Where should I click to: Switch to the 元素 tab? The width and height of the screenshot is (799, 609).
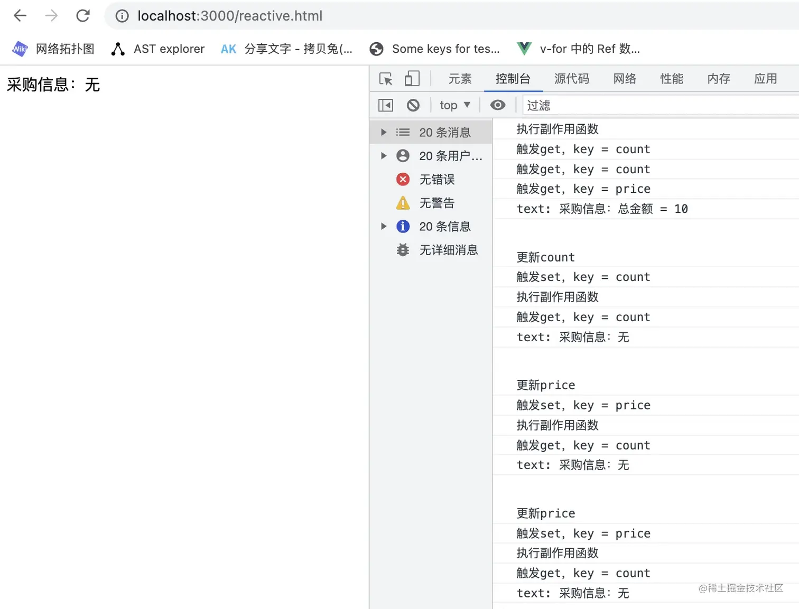coord(459,78)
